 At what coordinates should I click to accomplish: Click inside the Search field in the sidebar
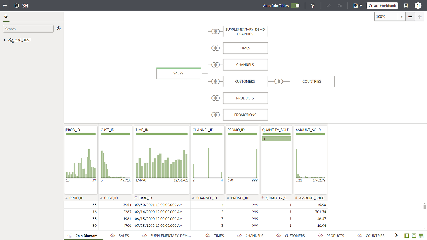click(x=28, y=28)
